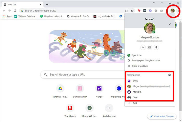This screenshot has height=122, width=182.
Task: Click the blue chat bubble bookmark icon
Action: point(121,16)
